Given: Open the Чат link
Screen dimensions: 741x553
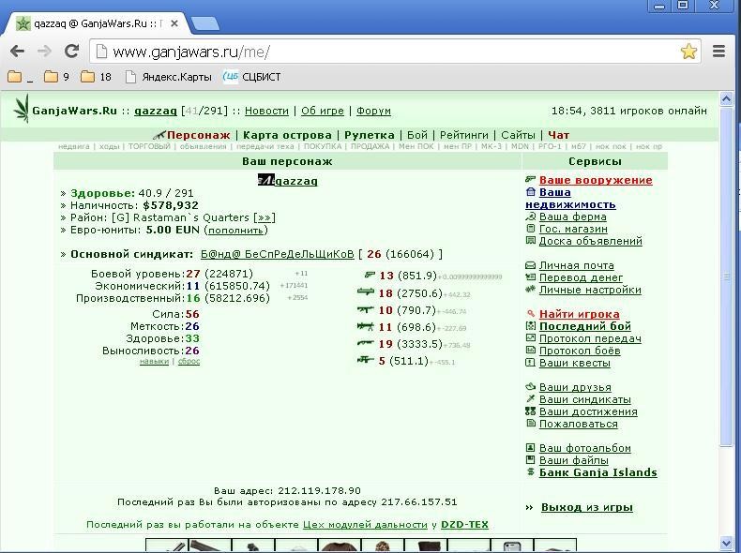Looking at the screenshot, I should tap(559, 135).
